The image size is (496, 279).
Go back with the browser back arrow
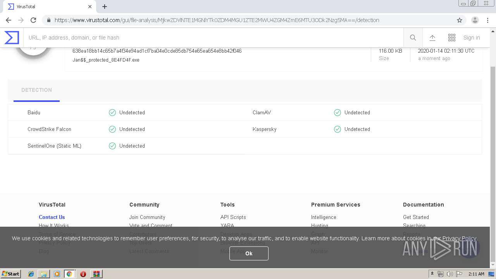[9, 20]
